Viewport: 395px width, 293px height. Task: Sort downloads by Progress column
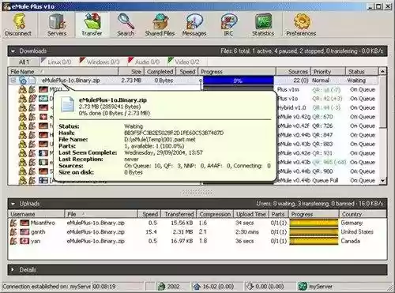(237, 72)
